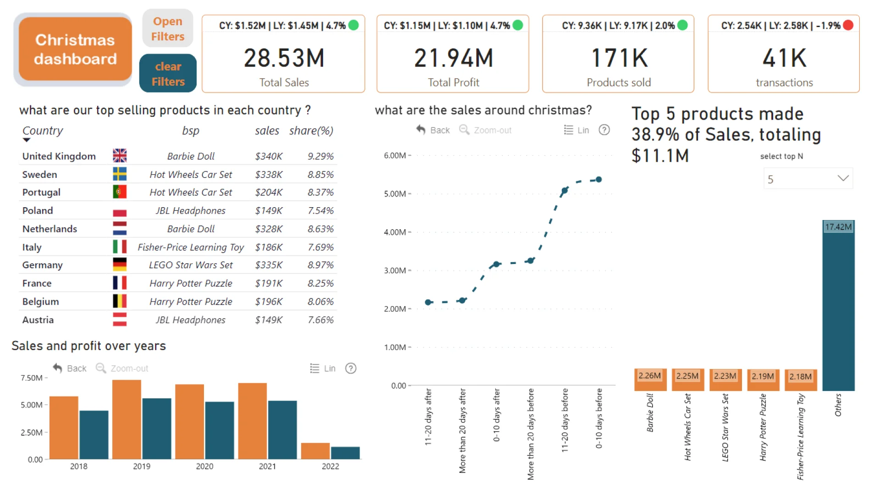Click Zoom-out magnifier in Christmas sales chart
The height and width of the screenshot is (495, 880).
pyautogui.click(x=464, y=130)
